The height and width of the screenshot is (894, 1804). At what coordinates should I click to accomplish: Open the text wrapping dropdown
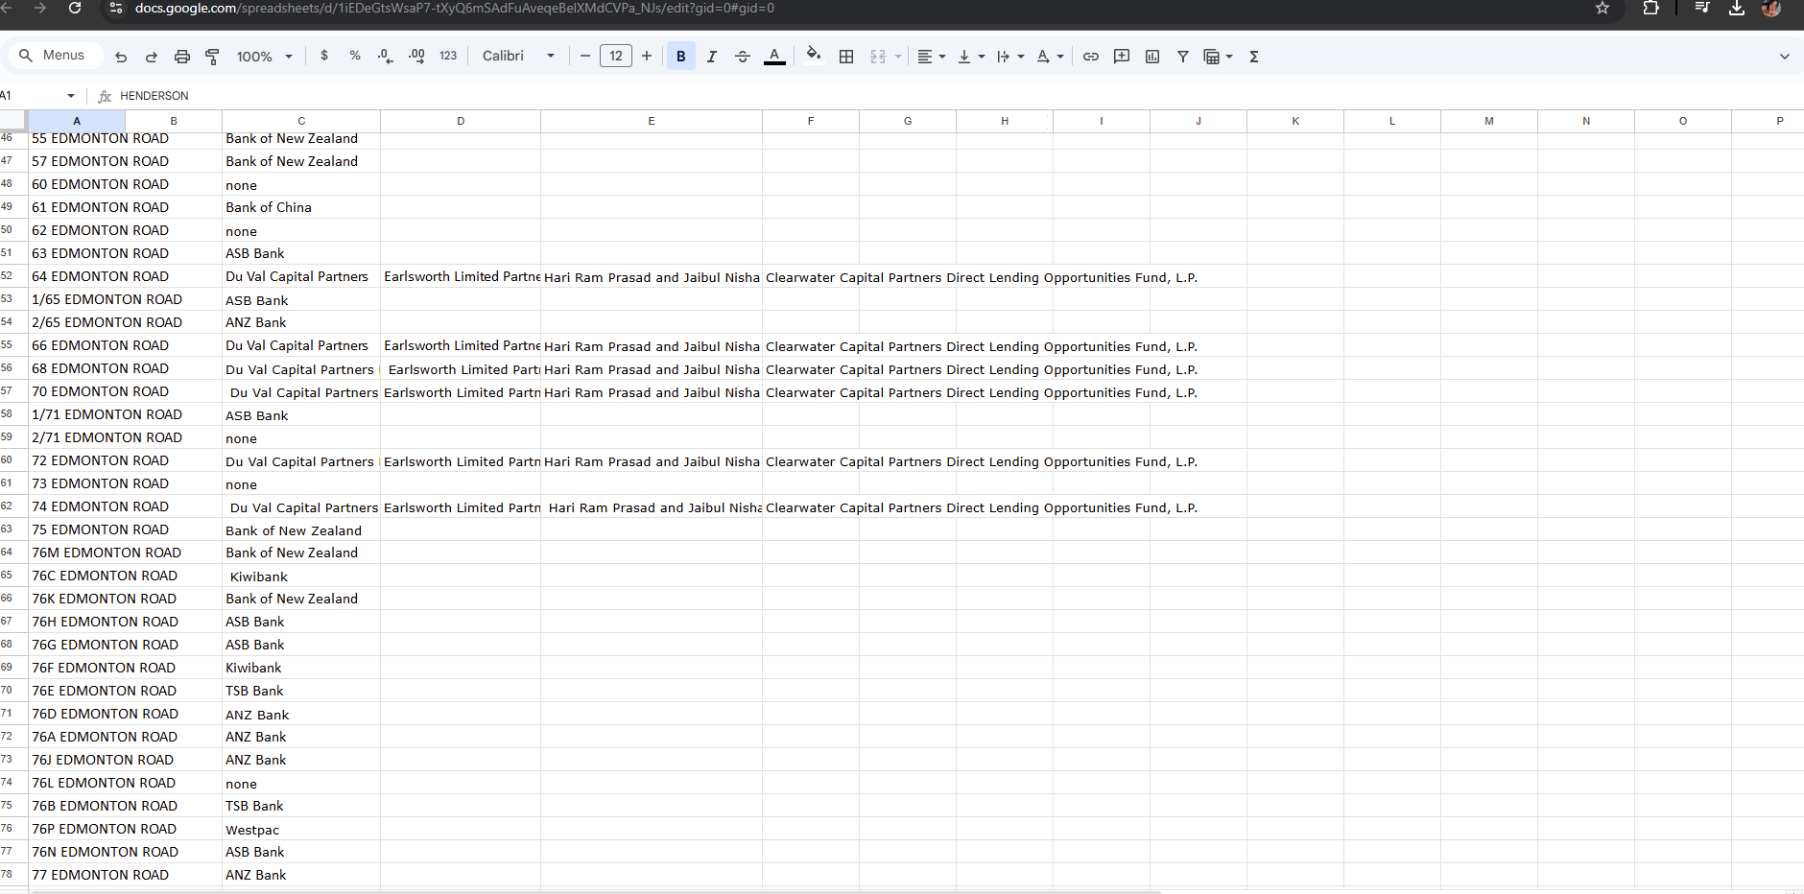pyautogui.click(x=1010, y=57)
